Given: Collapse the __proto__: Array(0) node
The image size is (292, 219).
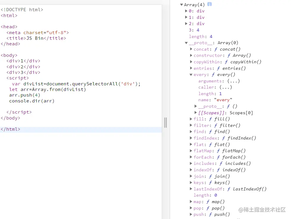Looking at the screenshot, I should (186, 43).
